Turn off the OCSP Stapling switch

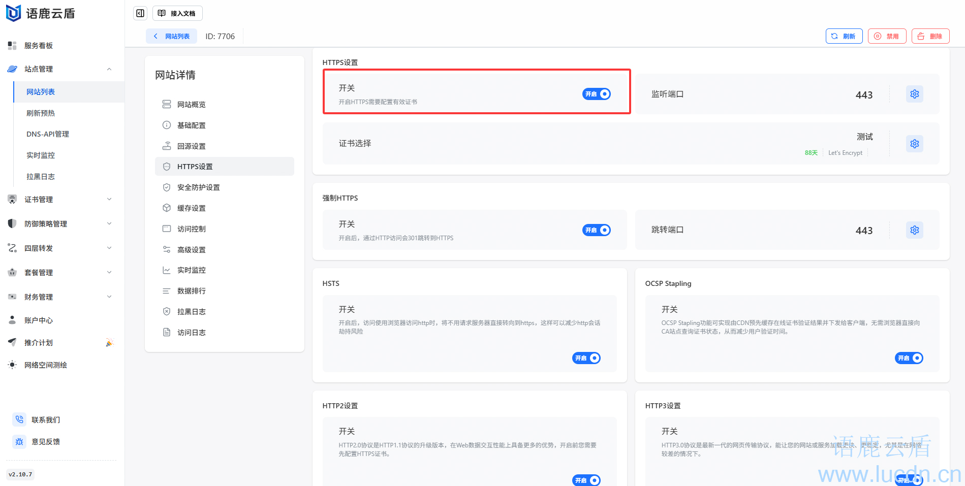(909, 358)
